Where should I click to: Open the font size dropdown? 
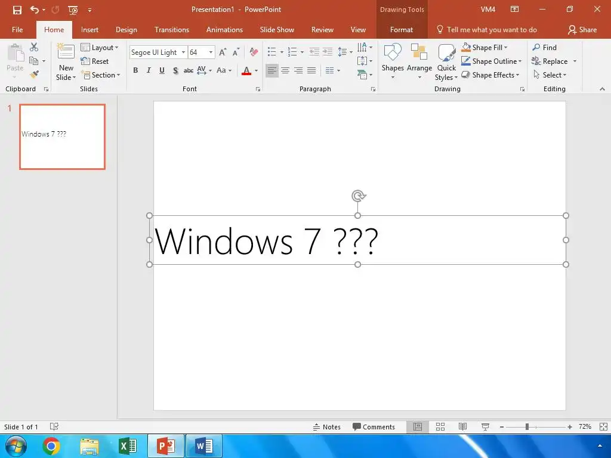tap(211, 52)
